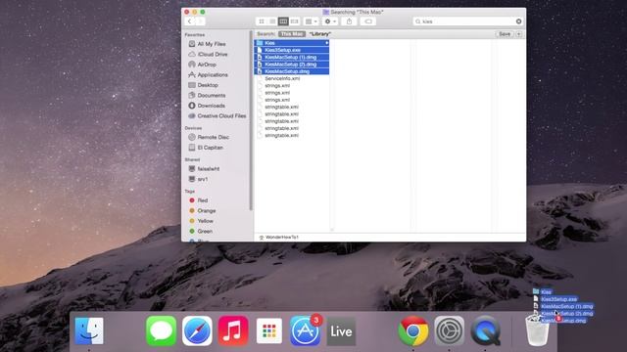
Task: Clear the search field with the X button
Action: 518,22
